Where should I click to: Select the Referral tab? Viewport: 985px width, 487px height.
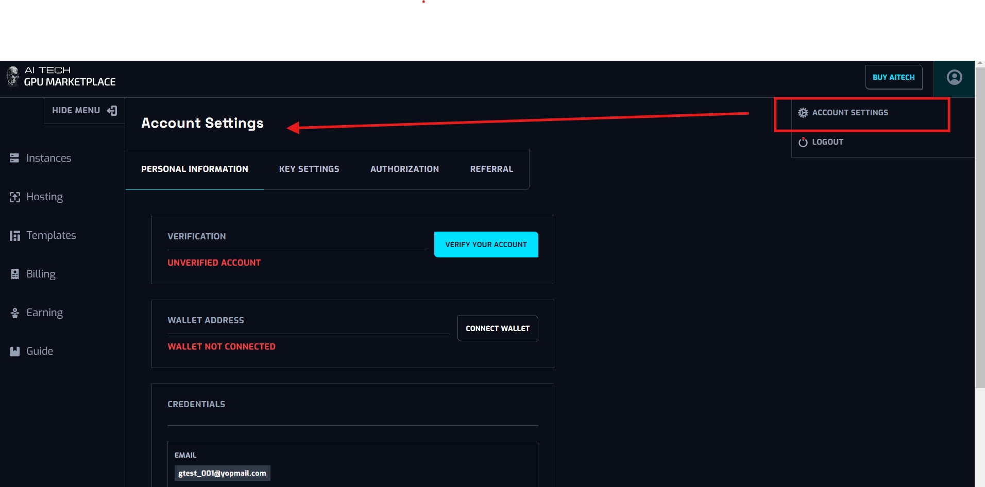(491, 169)
